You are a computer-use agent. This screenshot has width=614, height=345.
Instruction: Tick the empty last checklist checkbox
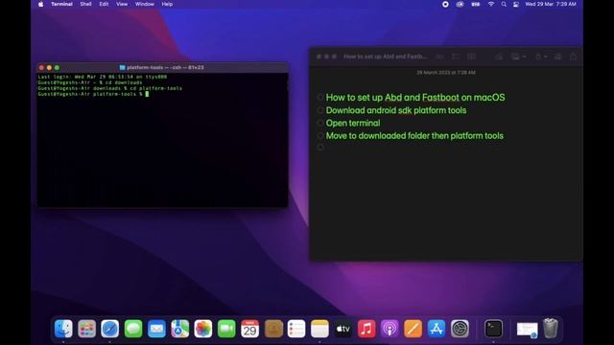point(320,147)
